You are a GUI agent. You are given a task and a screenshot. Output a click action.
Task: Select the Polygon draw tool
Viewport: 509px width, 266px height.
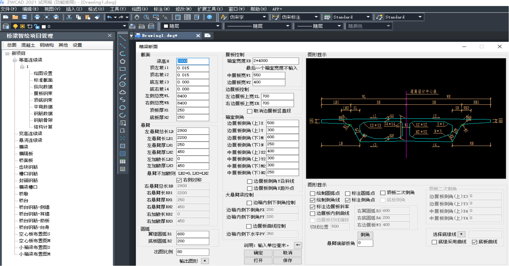pyautogui.click(x=122, y=61)
